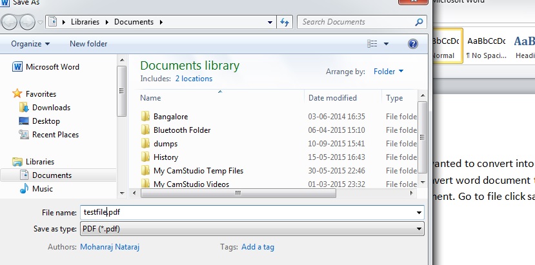This screenshot has width=535, height=265.
Task: Click navigation pane scroll up arrow
Action: (x=122, y=61)
